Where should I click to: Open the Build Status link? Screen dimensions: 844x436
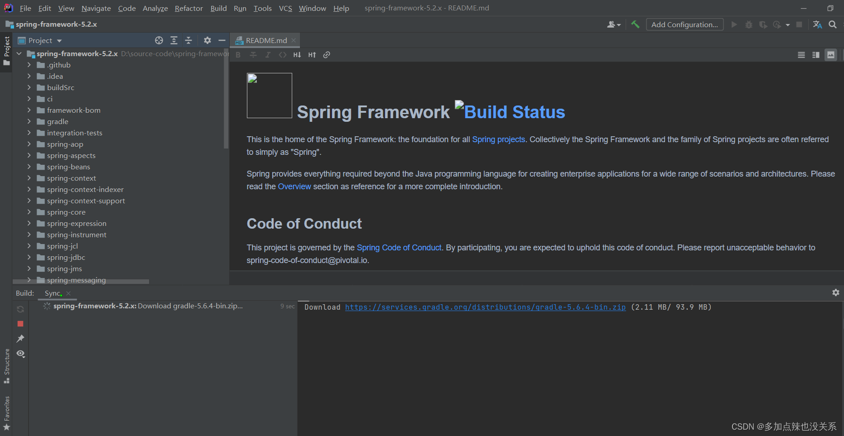(510, 111)
